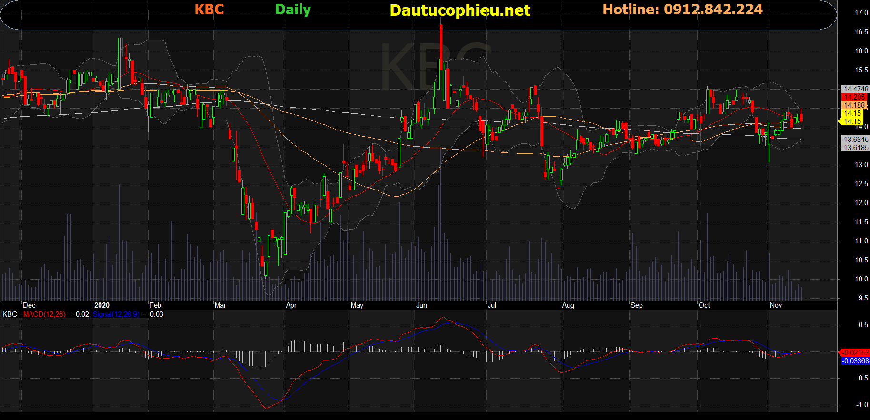Click the orange KBC ticker title
Viewport: 870px width, 420px height.
(x=209, y=10)
